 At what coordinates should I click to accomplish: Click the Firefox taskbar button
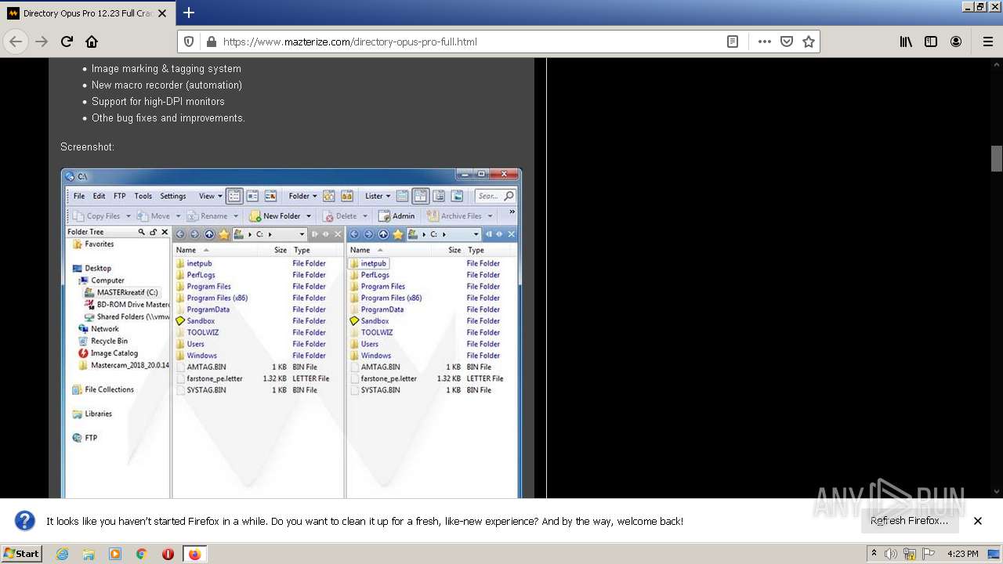click(x=194, y=554)
